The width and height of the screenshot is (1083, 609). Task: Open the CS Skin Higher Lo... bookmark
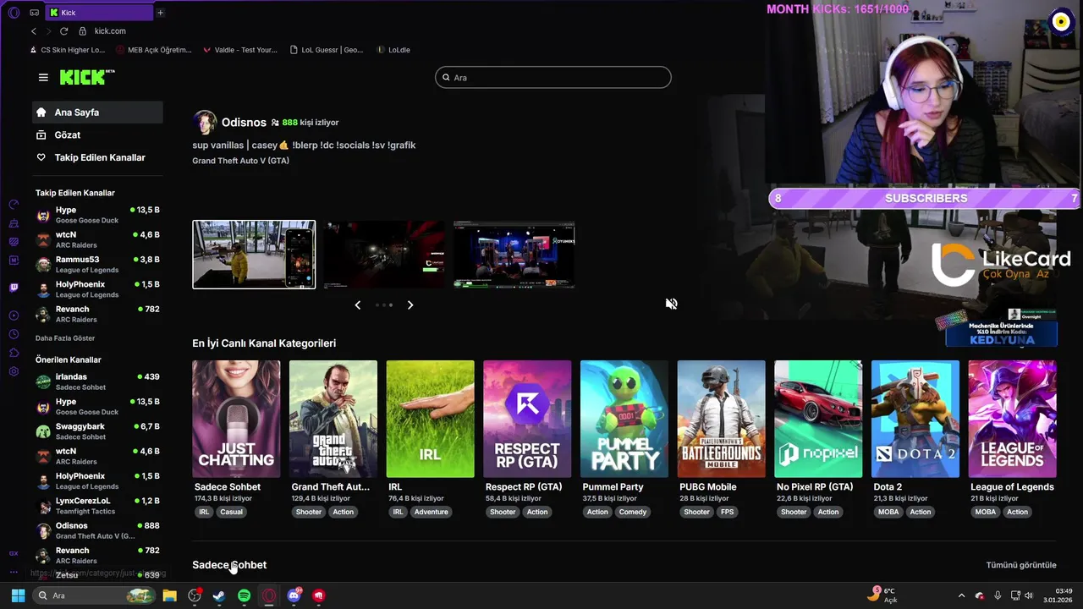(x=67, y=50)
